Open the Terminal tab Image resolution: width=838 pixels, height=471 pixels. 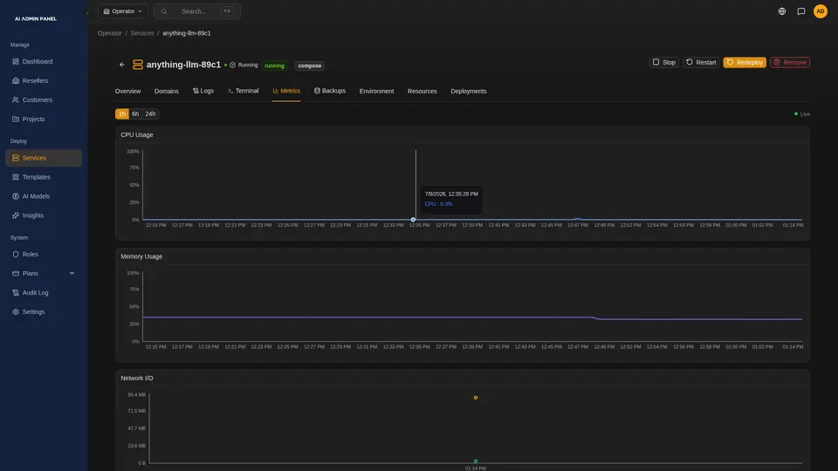coord(244,91)
